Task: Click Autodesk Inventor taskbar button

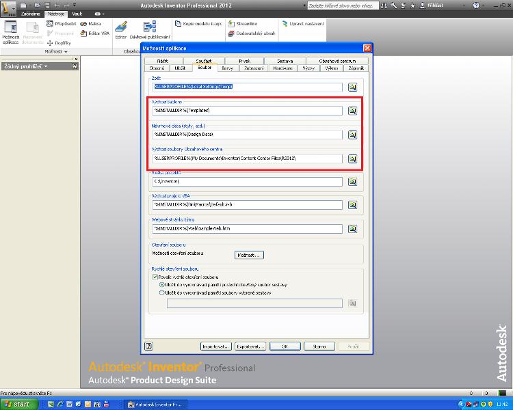Action: click(x=157, y=405)
